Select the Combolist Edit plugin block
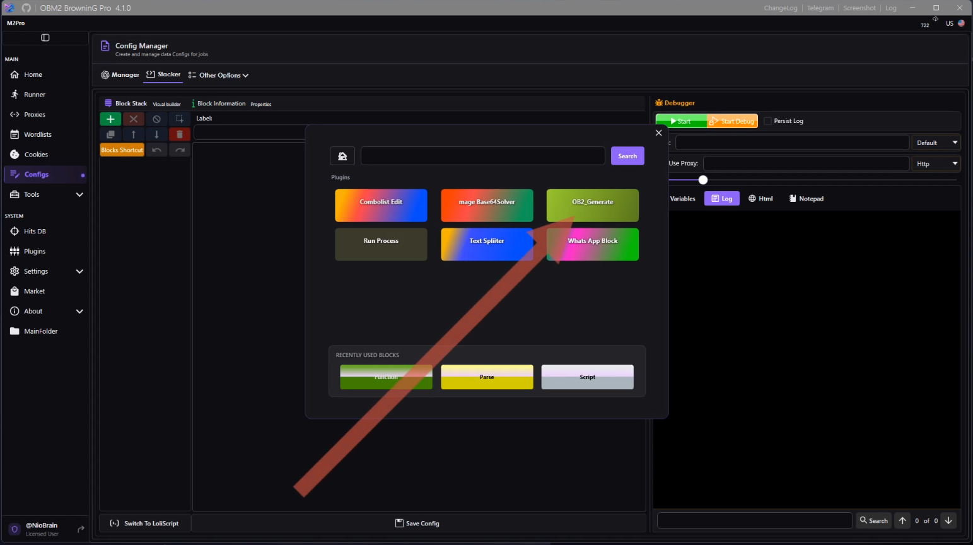The image size is (973, 545). (381, 206)
